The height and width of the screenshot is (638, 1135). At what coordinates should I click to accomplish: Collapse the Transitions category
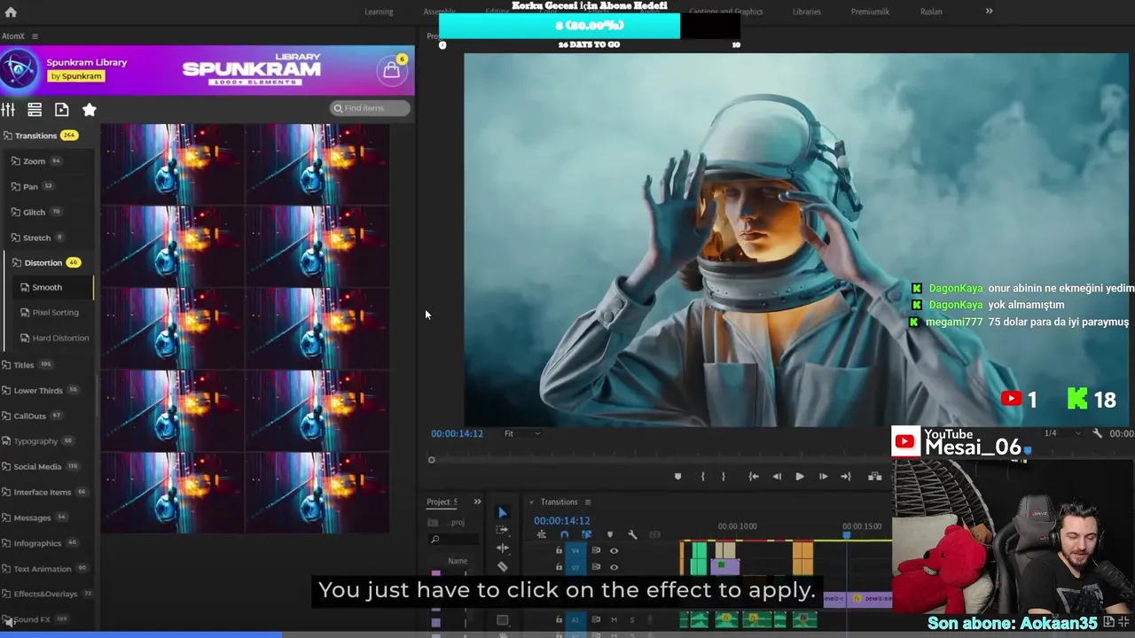[x=41, y=136]
